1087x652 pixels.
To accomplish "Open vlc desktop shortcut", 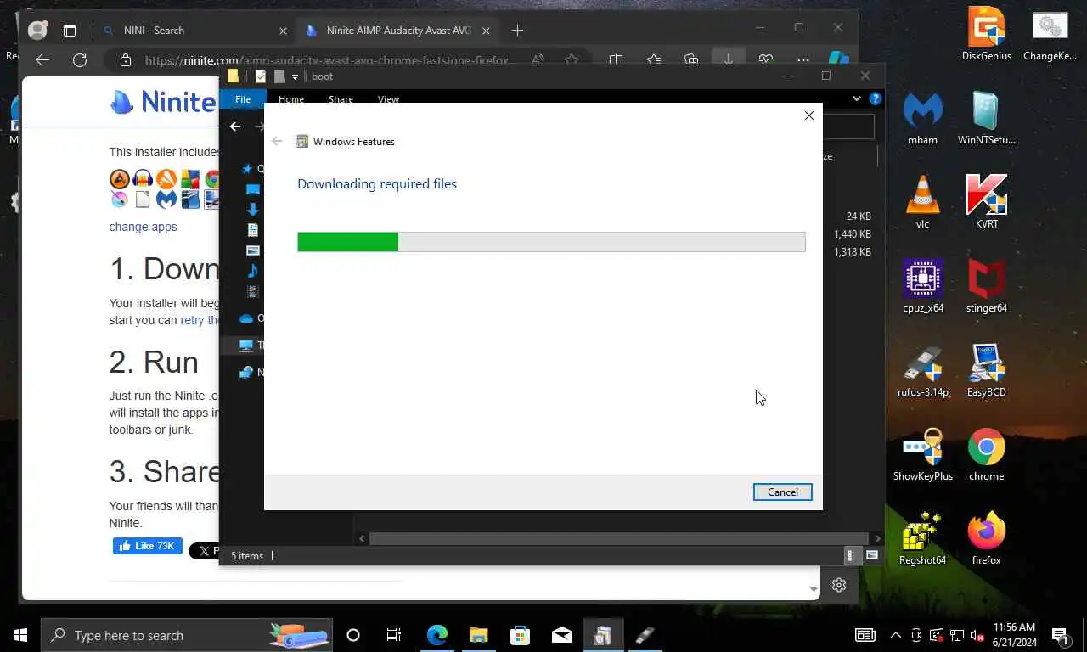I will click(x=922, y=202).
